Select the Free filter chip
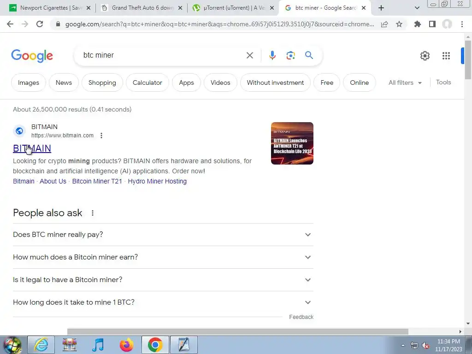This screenshot has width=472, height=354. 327,83
